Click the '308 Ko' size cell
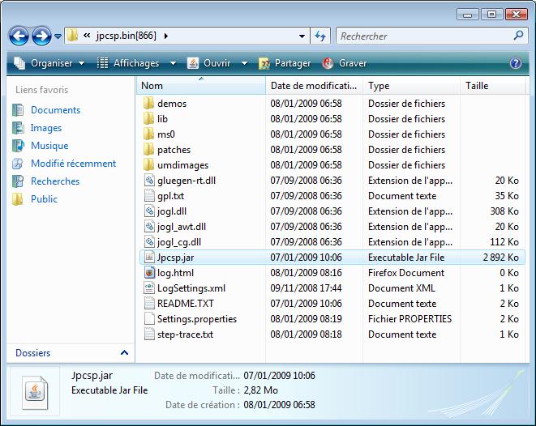 click(504, 211)
